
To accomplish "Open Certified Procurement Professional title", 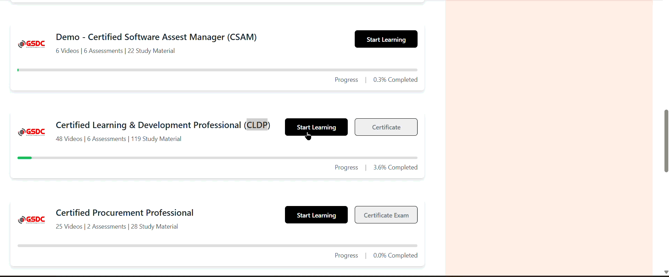I will [x=125, y=213].
